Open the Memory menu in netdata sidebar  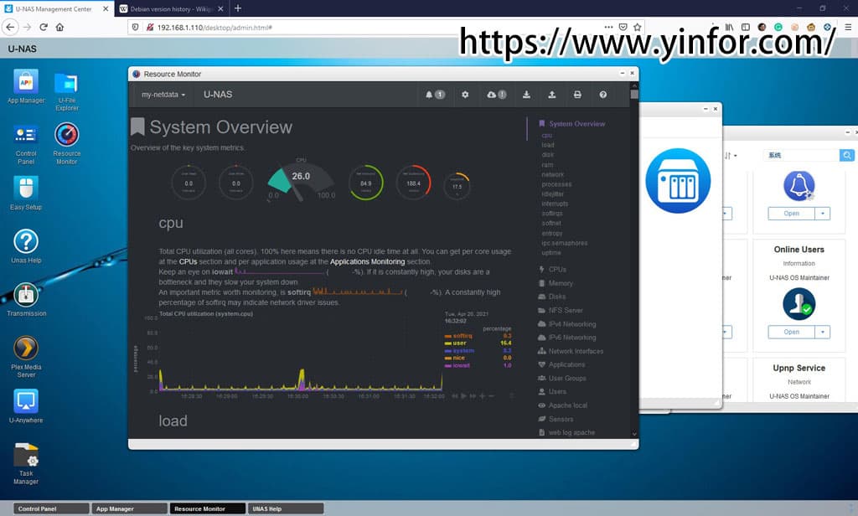click(x=556, y=283)
